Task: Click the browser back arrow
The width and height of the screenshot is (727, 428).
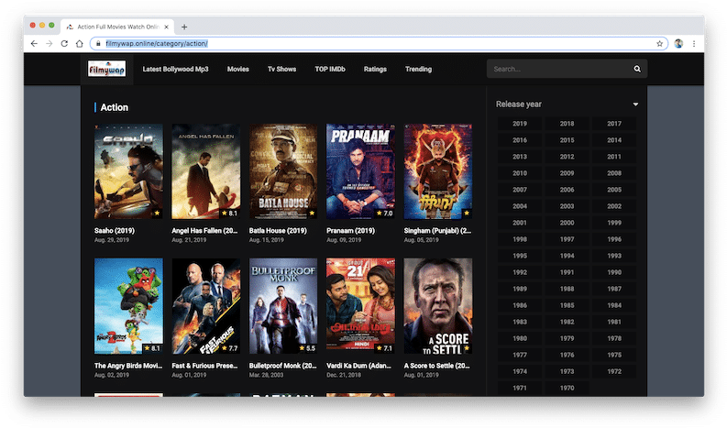Action: [34, 44]
